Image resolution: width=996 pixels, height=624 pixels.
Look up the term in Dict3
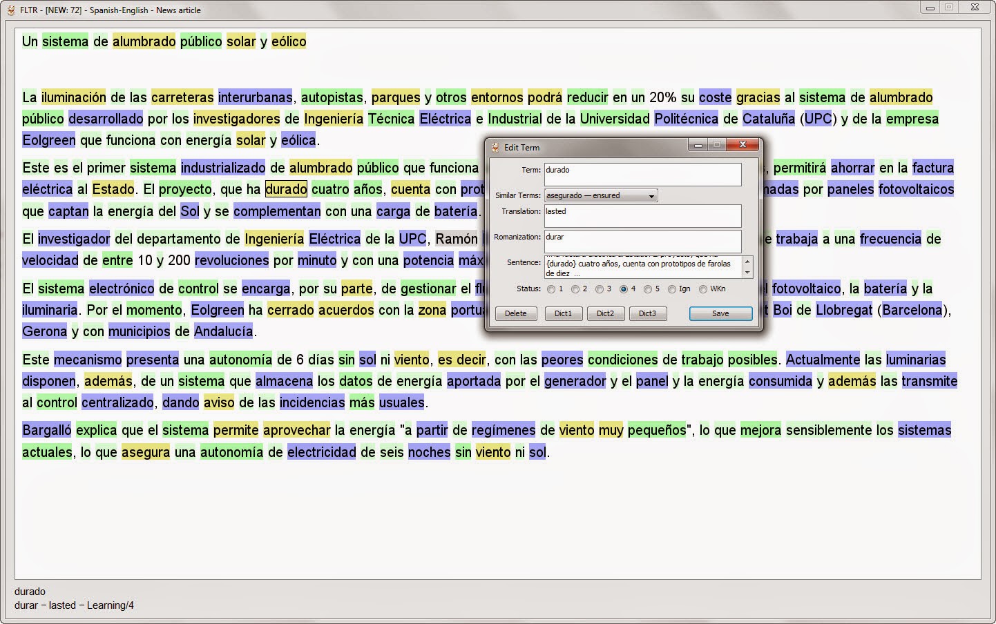pyautogui.click(x=647, y=313)
